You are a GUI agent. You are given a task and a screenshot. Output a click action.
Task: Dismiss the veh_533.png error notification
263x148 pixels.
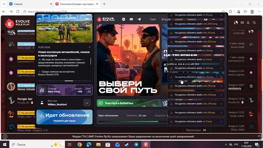[221, 42]
